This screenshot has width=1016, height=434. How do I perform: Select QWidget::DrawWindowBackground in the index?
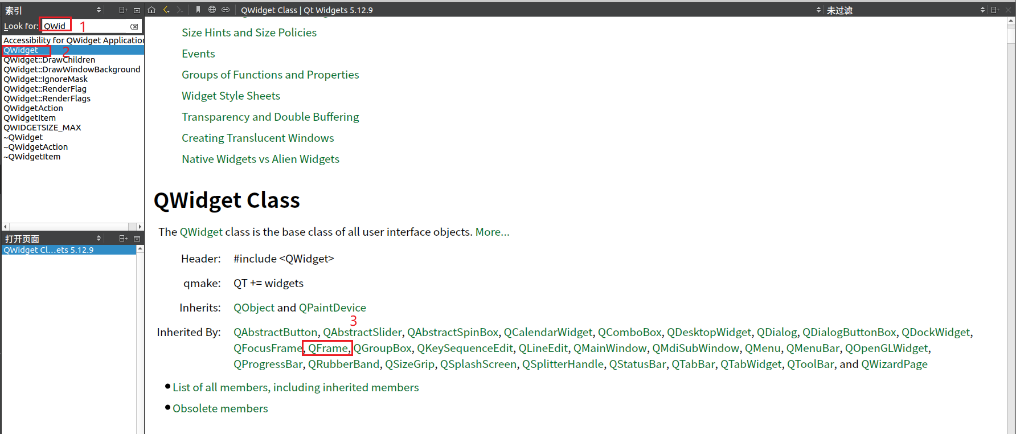(x=73, y=69)
